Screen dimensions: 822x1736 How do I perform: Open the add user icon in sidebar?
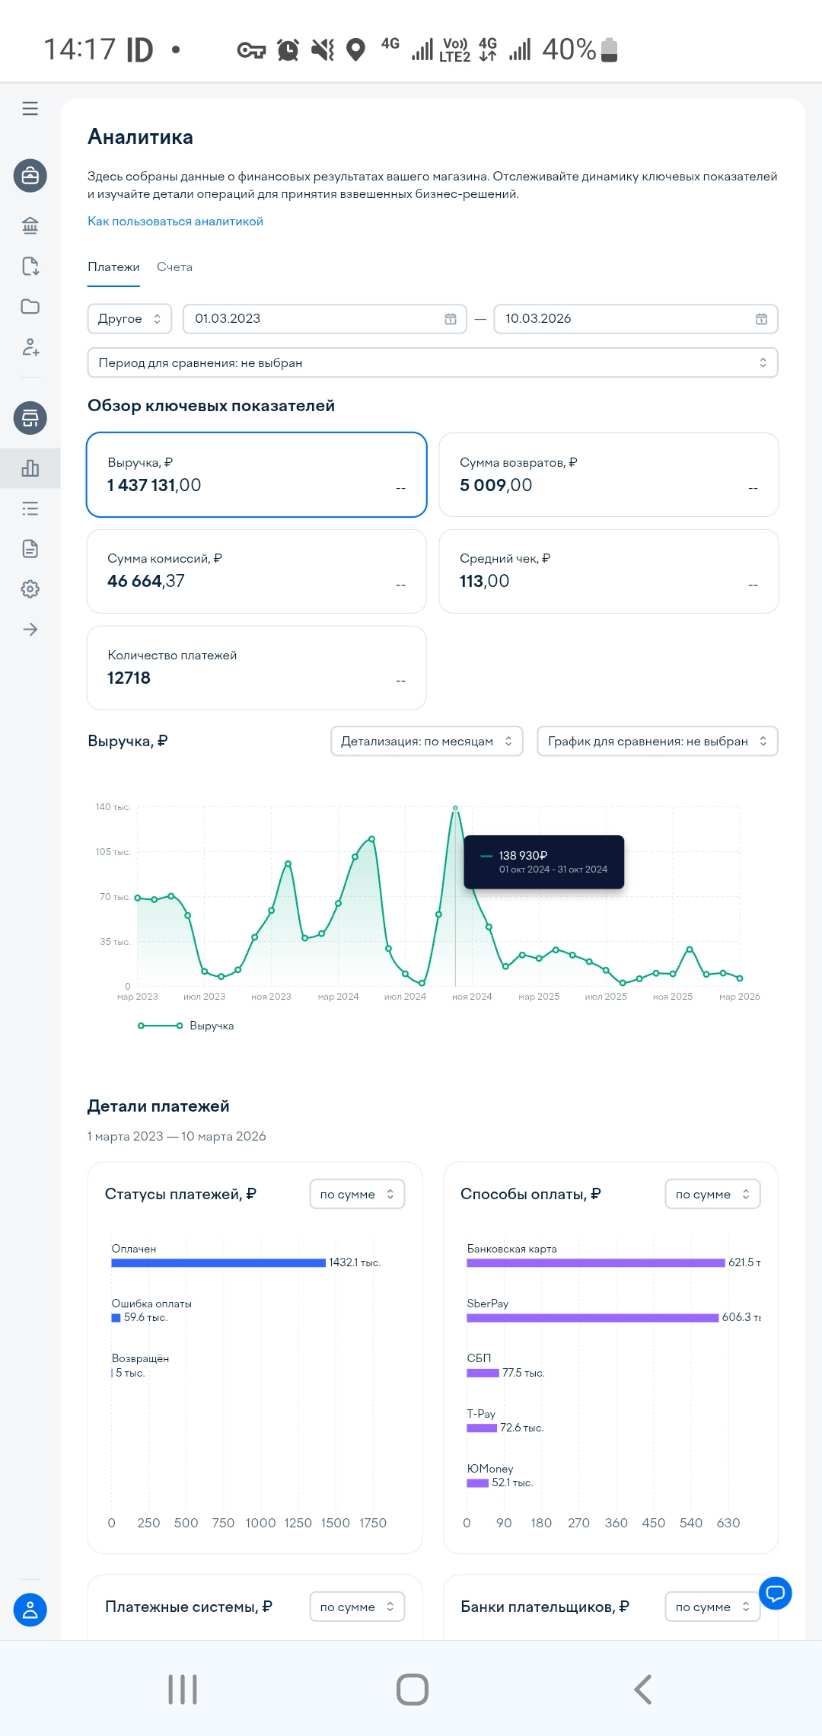(30, 347)
